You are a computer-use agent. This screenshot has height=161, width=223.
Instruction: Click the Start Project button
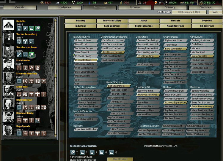tap(120, 159)
